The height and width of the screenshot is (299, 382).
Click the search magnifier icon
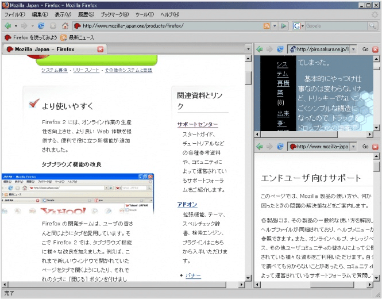(x=373, y=26)
